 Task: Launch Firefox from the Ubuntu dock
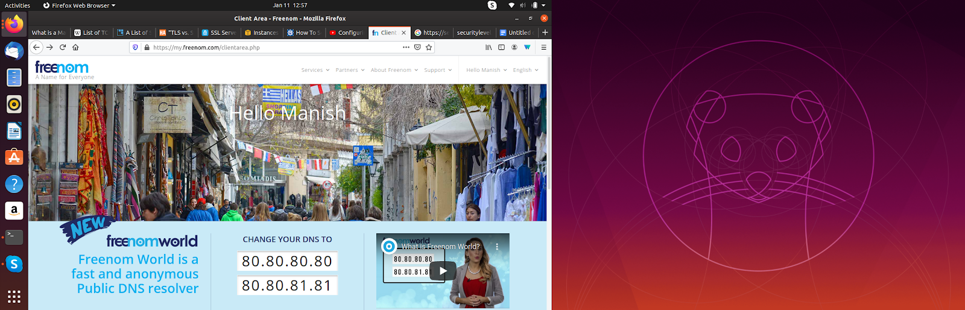click(x=14, y=25)
